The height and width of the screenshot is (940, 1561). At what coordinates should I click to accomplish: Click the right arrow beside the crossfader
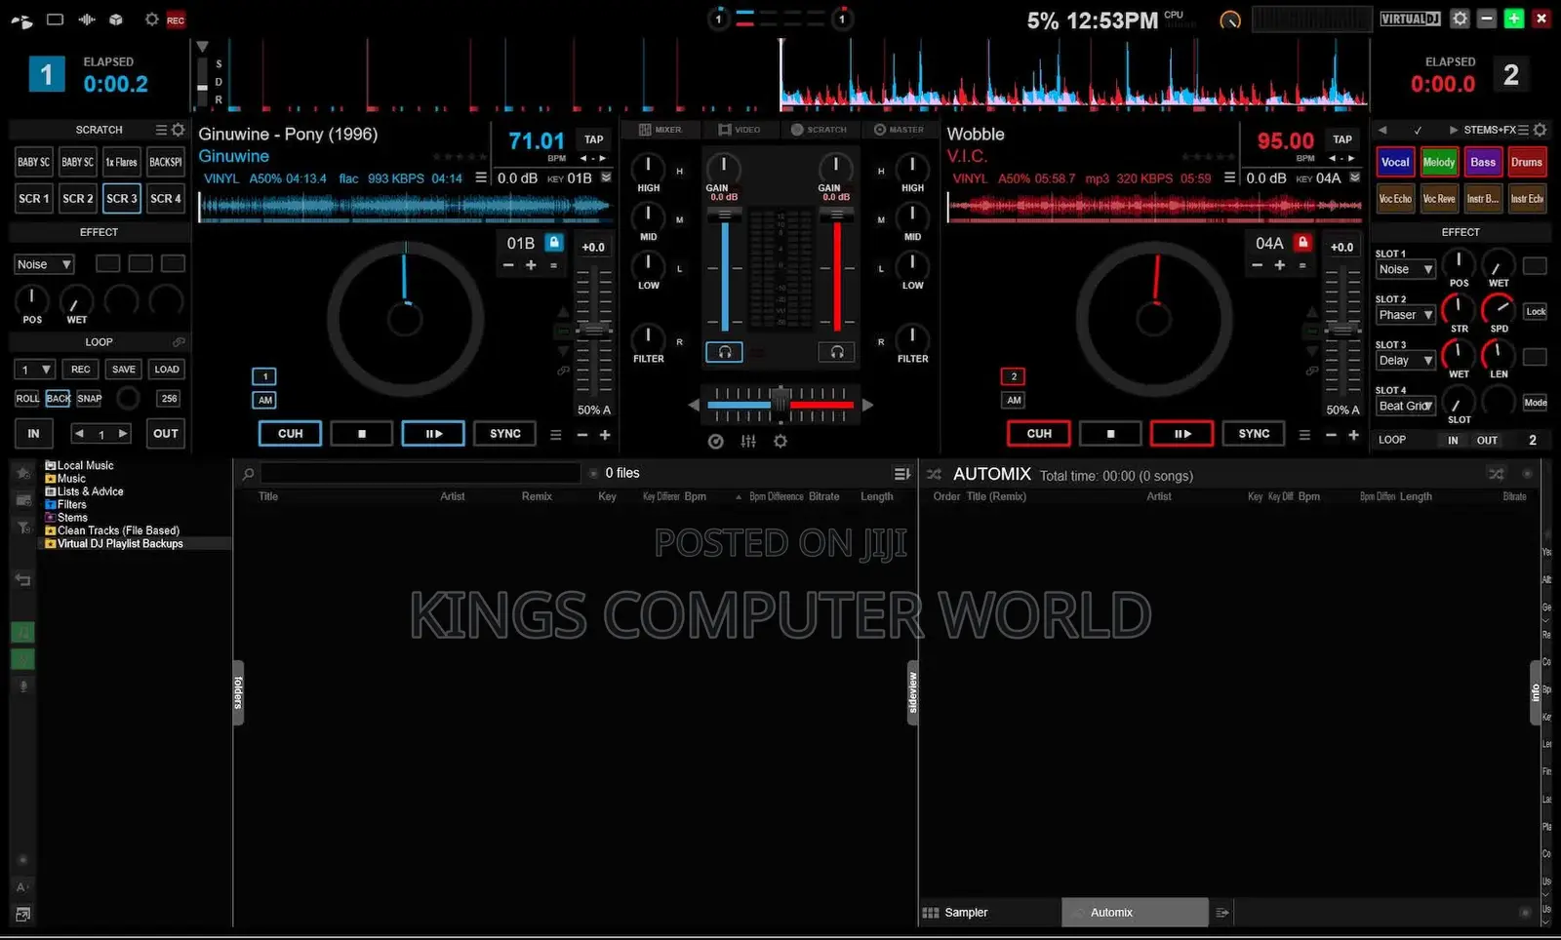click(x=867, y=405)
